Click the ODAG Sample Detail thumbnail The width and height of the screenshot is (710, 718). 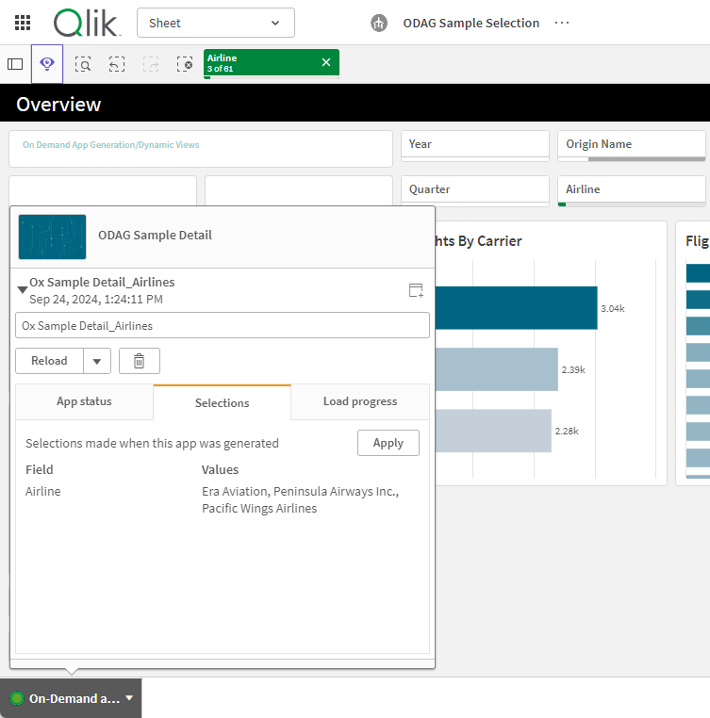pyautogui.click(x=52, y=237)
